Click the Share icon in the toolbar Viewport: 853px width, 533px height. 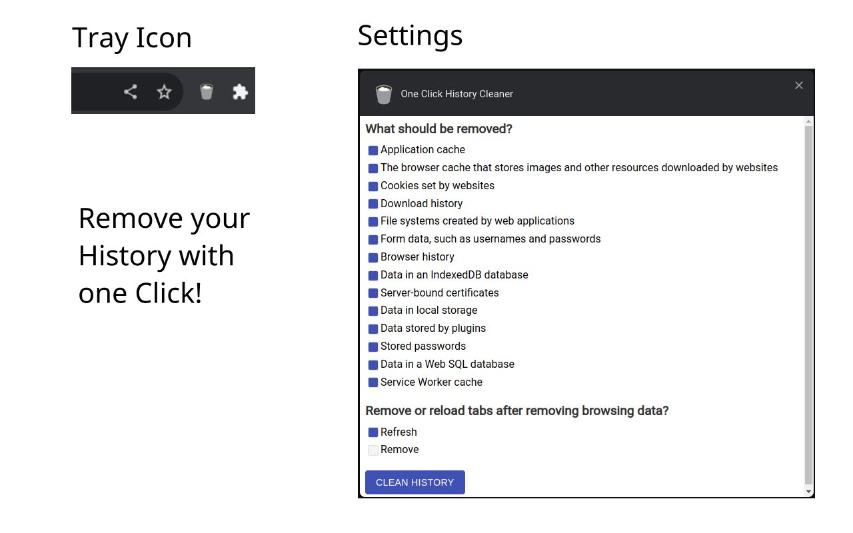[131, 91]
